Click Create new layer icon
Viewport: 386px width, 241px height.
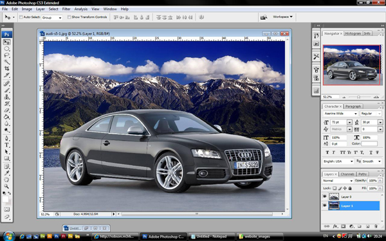click(367, 226)
